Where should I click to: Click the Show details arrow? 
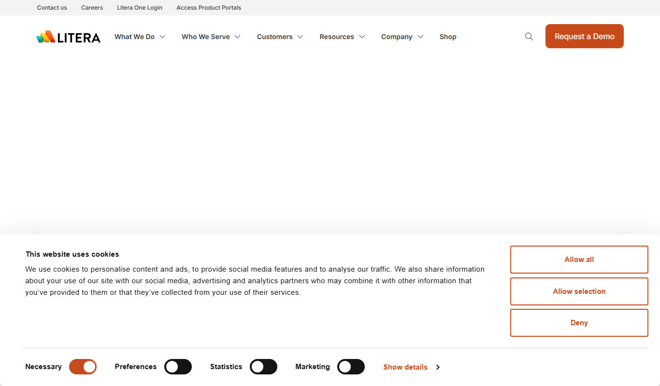[x=438, y=367]
